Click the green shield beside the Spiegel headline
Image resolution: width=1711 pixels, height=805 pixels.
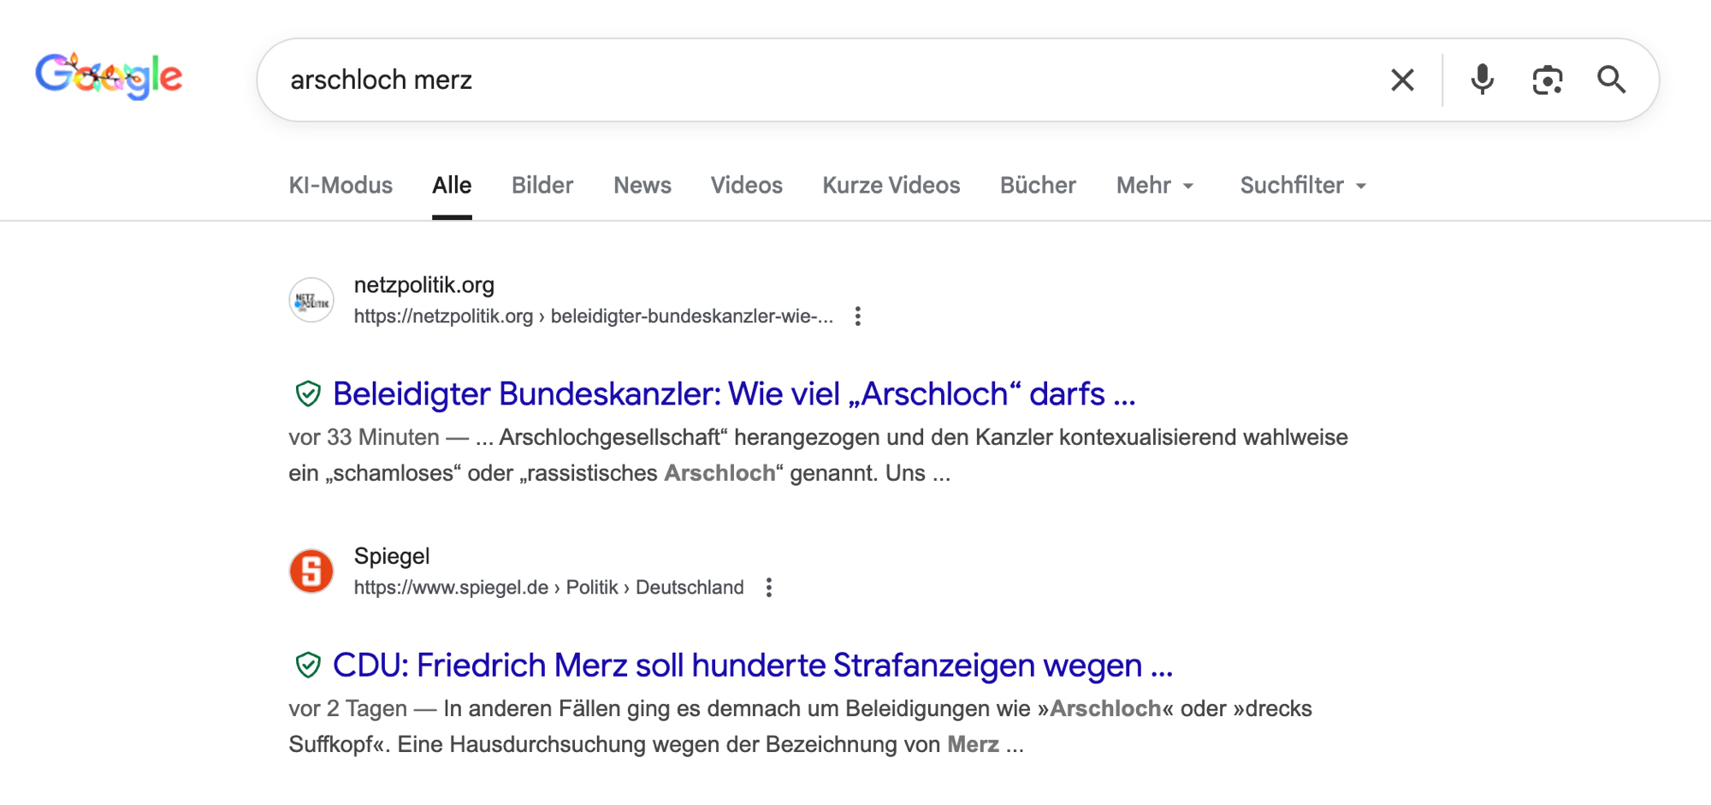coord(308,666)
